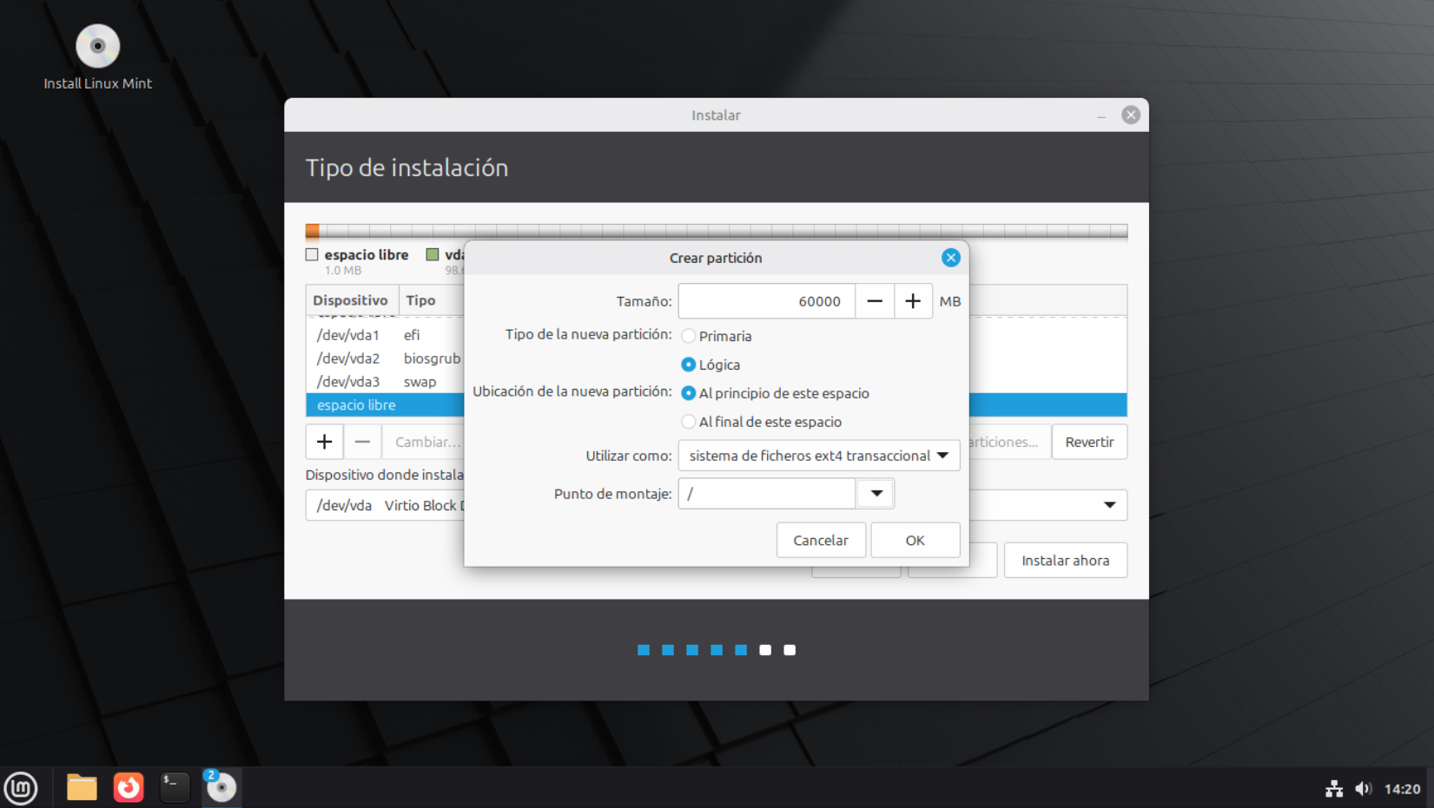
Task: Expand the Punto de montaje dropdown arrow
Action: (876, 494)
